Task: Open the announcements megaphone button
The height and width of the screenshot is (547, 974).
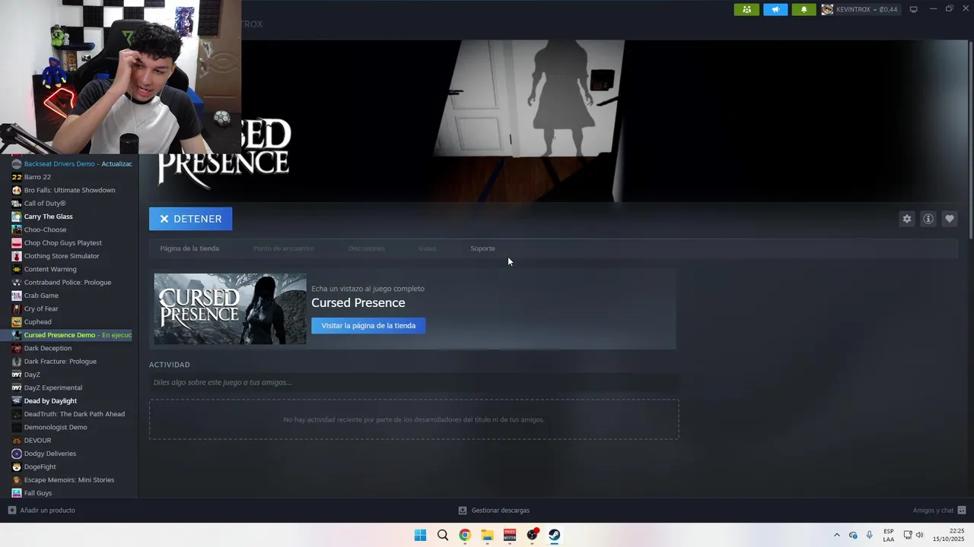Action: click(775, 9)
